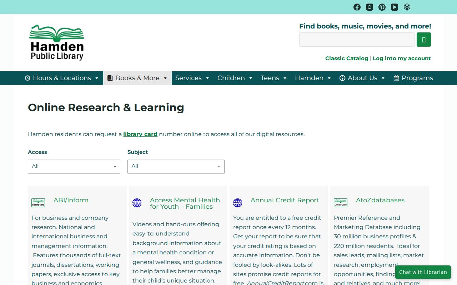Open the Classic Catalog link
The image size is (457, 285).
tap(347, 58)
